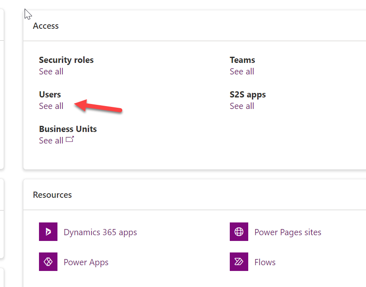Click the Power Pages sites globe icon
This screenshot has width=366, height=287.
tap(238, 231)
